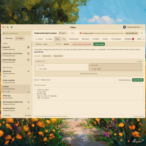Click the Filter repositories input field
The image size is (146, 146).
pyautogui.click(x=17, y=33)
